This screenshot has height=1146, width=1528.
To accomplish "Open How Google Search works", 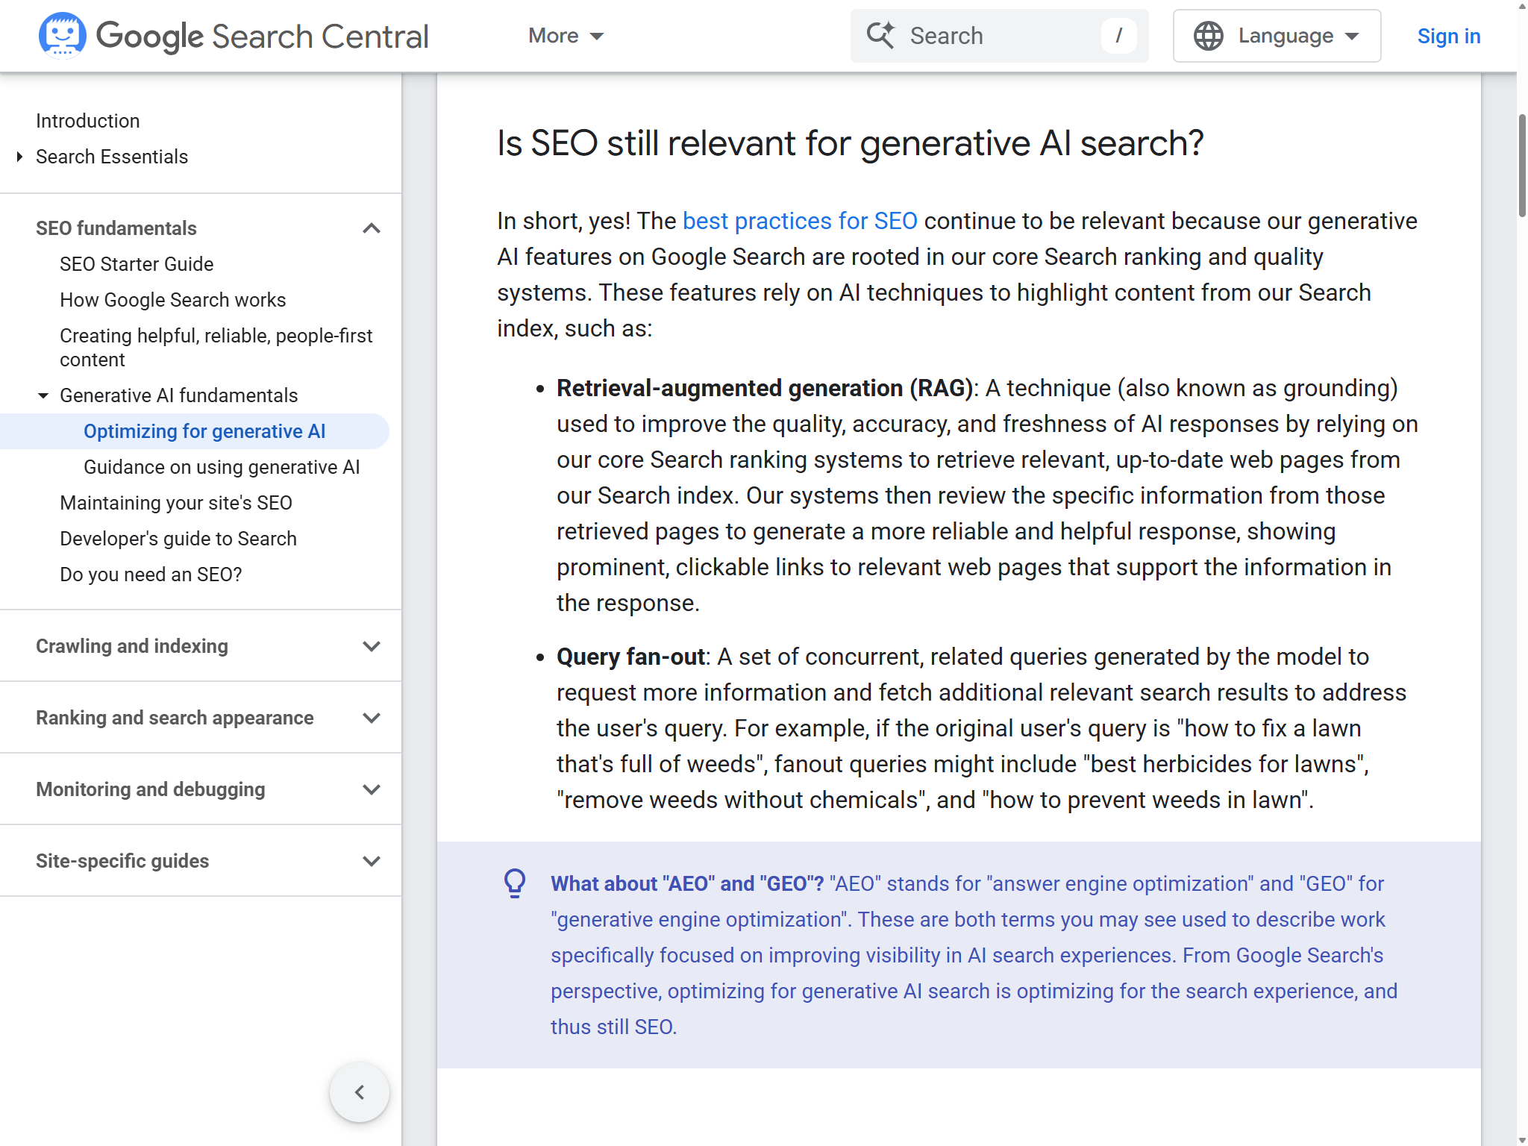I will [x=172, y=300].
